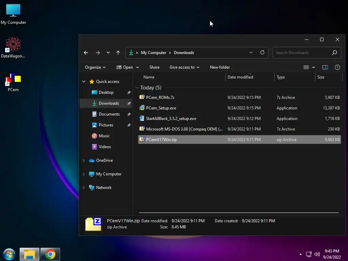Select My Computer in sidebar
This screenshot has width=348, height=261.
[108, 174]
